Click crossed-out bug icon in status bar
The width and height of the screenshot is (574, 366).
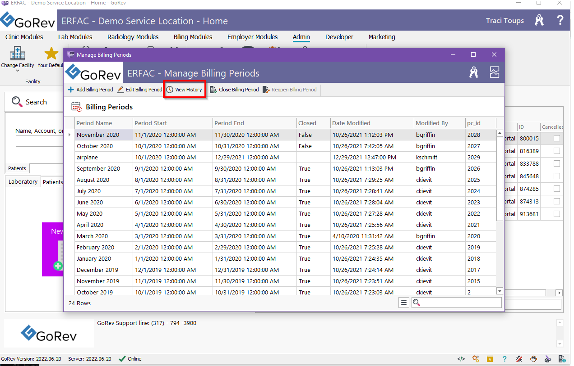[519, 359]
